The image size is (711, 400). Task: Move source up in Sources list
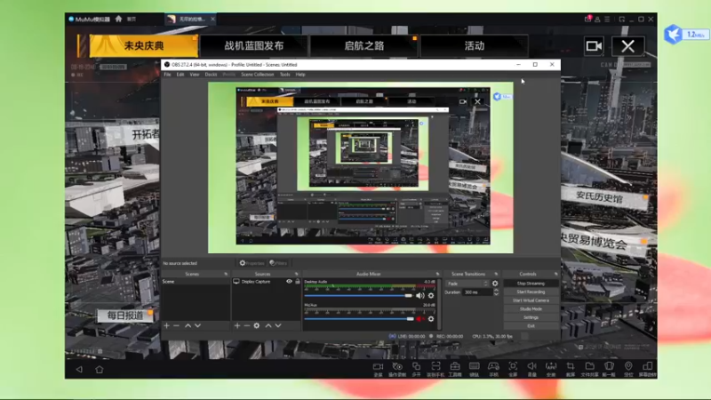(x=268, y=325)
